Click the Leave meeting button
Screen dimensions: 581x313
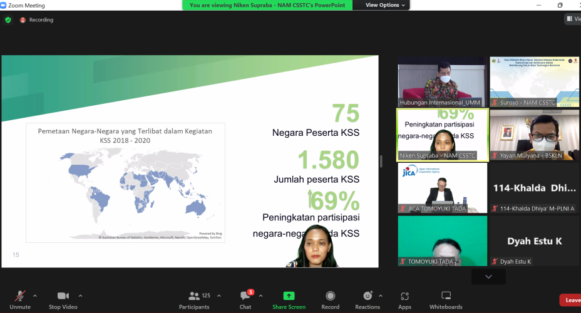[x=571, y=300]
